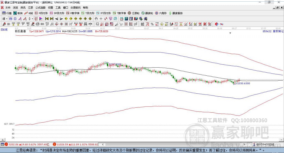Open the T数字表 number table
This screenshot has height=153, width=284.
pos(119,13)
